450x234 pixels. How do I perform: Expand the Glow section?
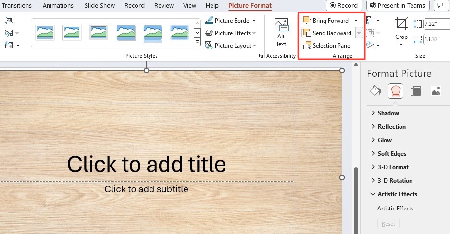coord(381,140)
